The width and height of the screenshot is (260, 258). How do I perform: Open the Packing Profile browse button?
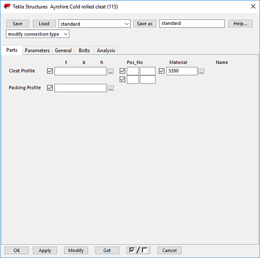point(111,88)
